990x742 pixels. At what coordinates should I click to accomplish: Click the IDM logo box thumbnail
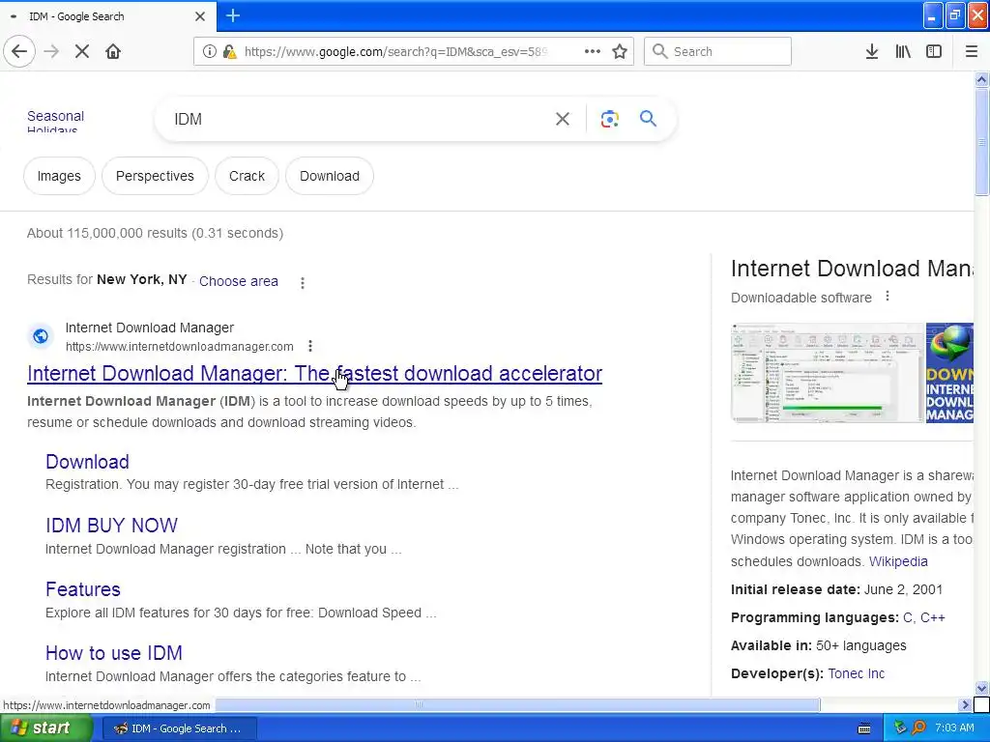coord(949,373)
